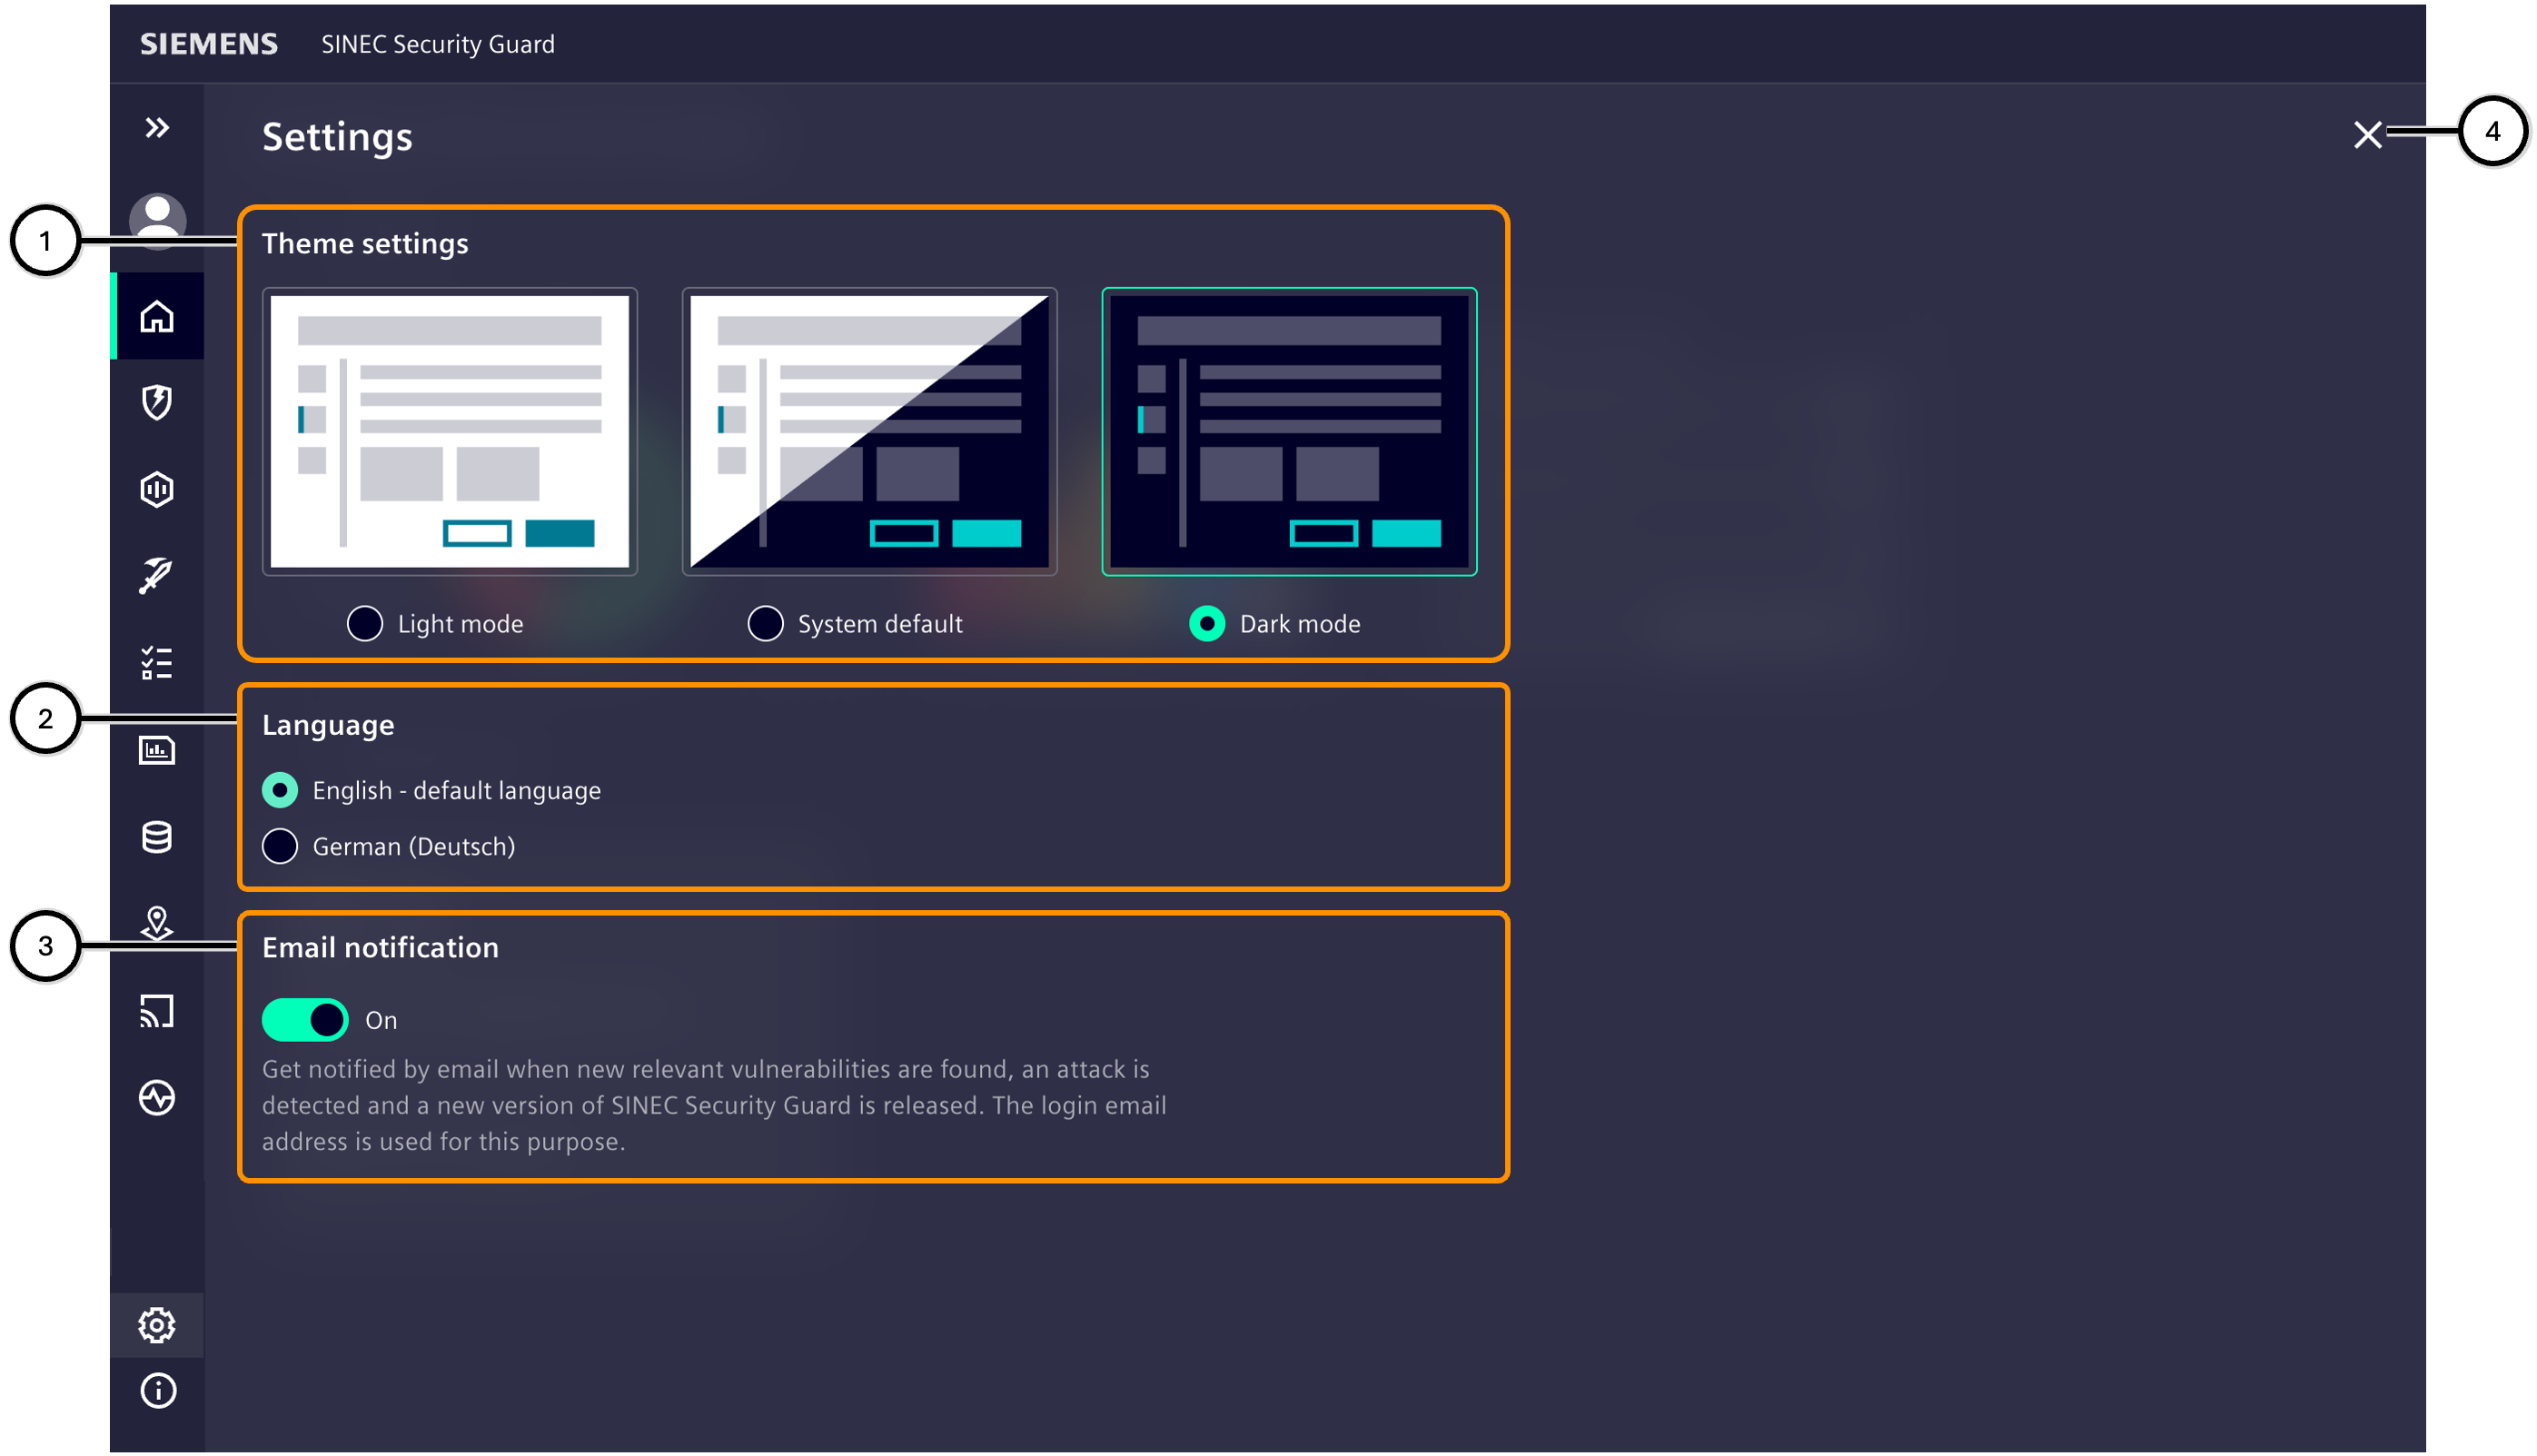2537x1456 pixels.
Task: Click the cast/sensor broadcast icon
Action: coord(157,1011)
